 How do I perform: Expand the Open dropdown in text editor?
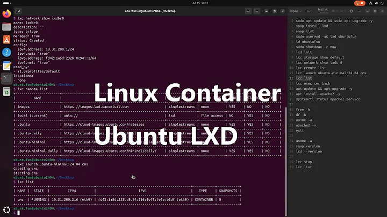click(296, 11)
